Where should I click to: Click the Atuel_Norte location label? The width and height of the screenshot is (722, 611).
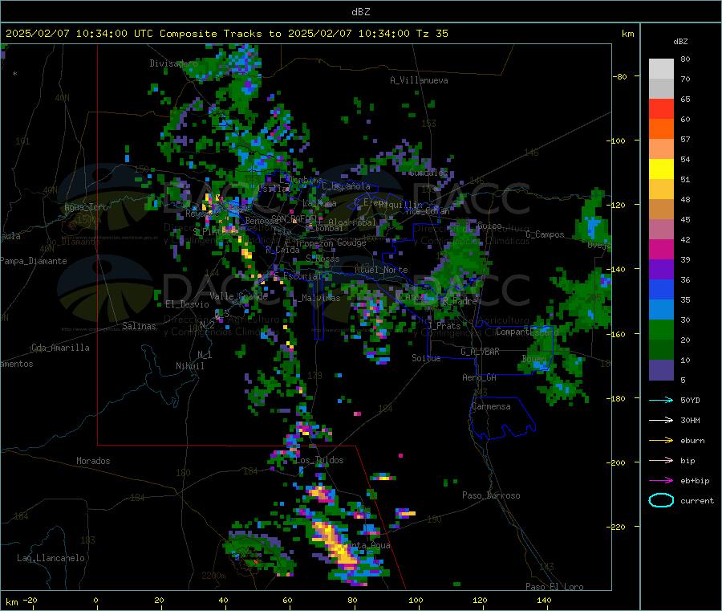[x=381, y=270]
